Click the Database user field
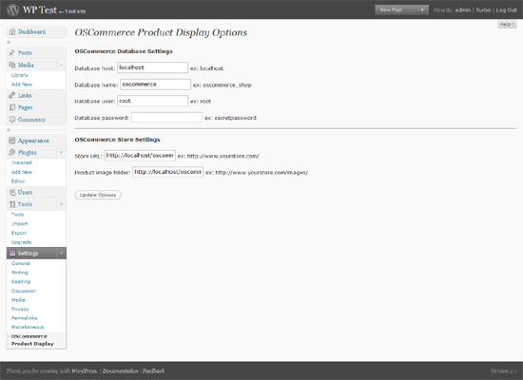 [x=152, y=101]
